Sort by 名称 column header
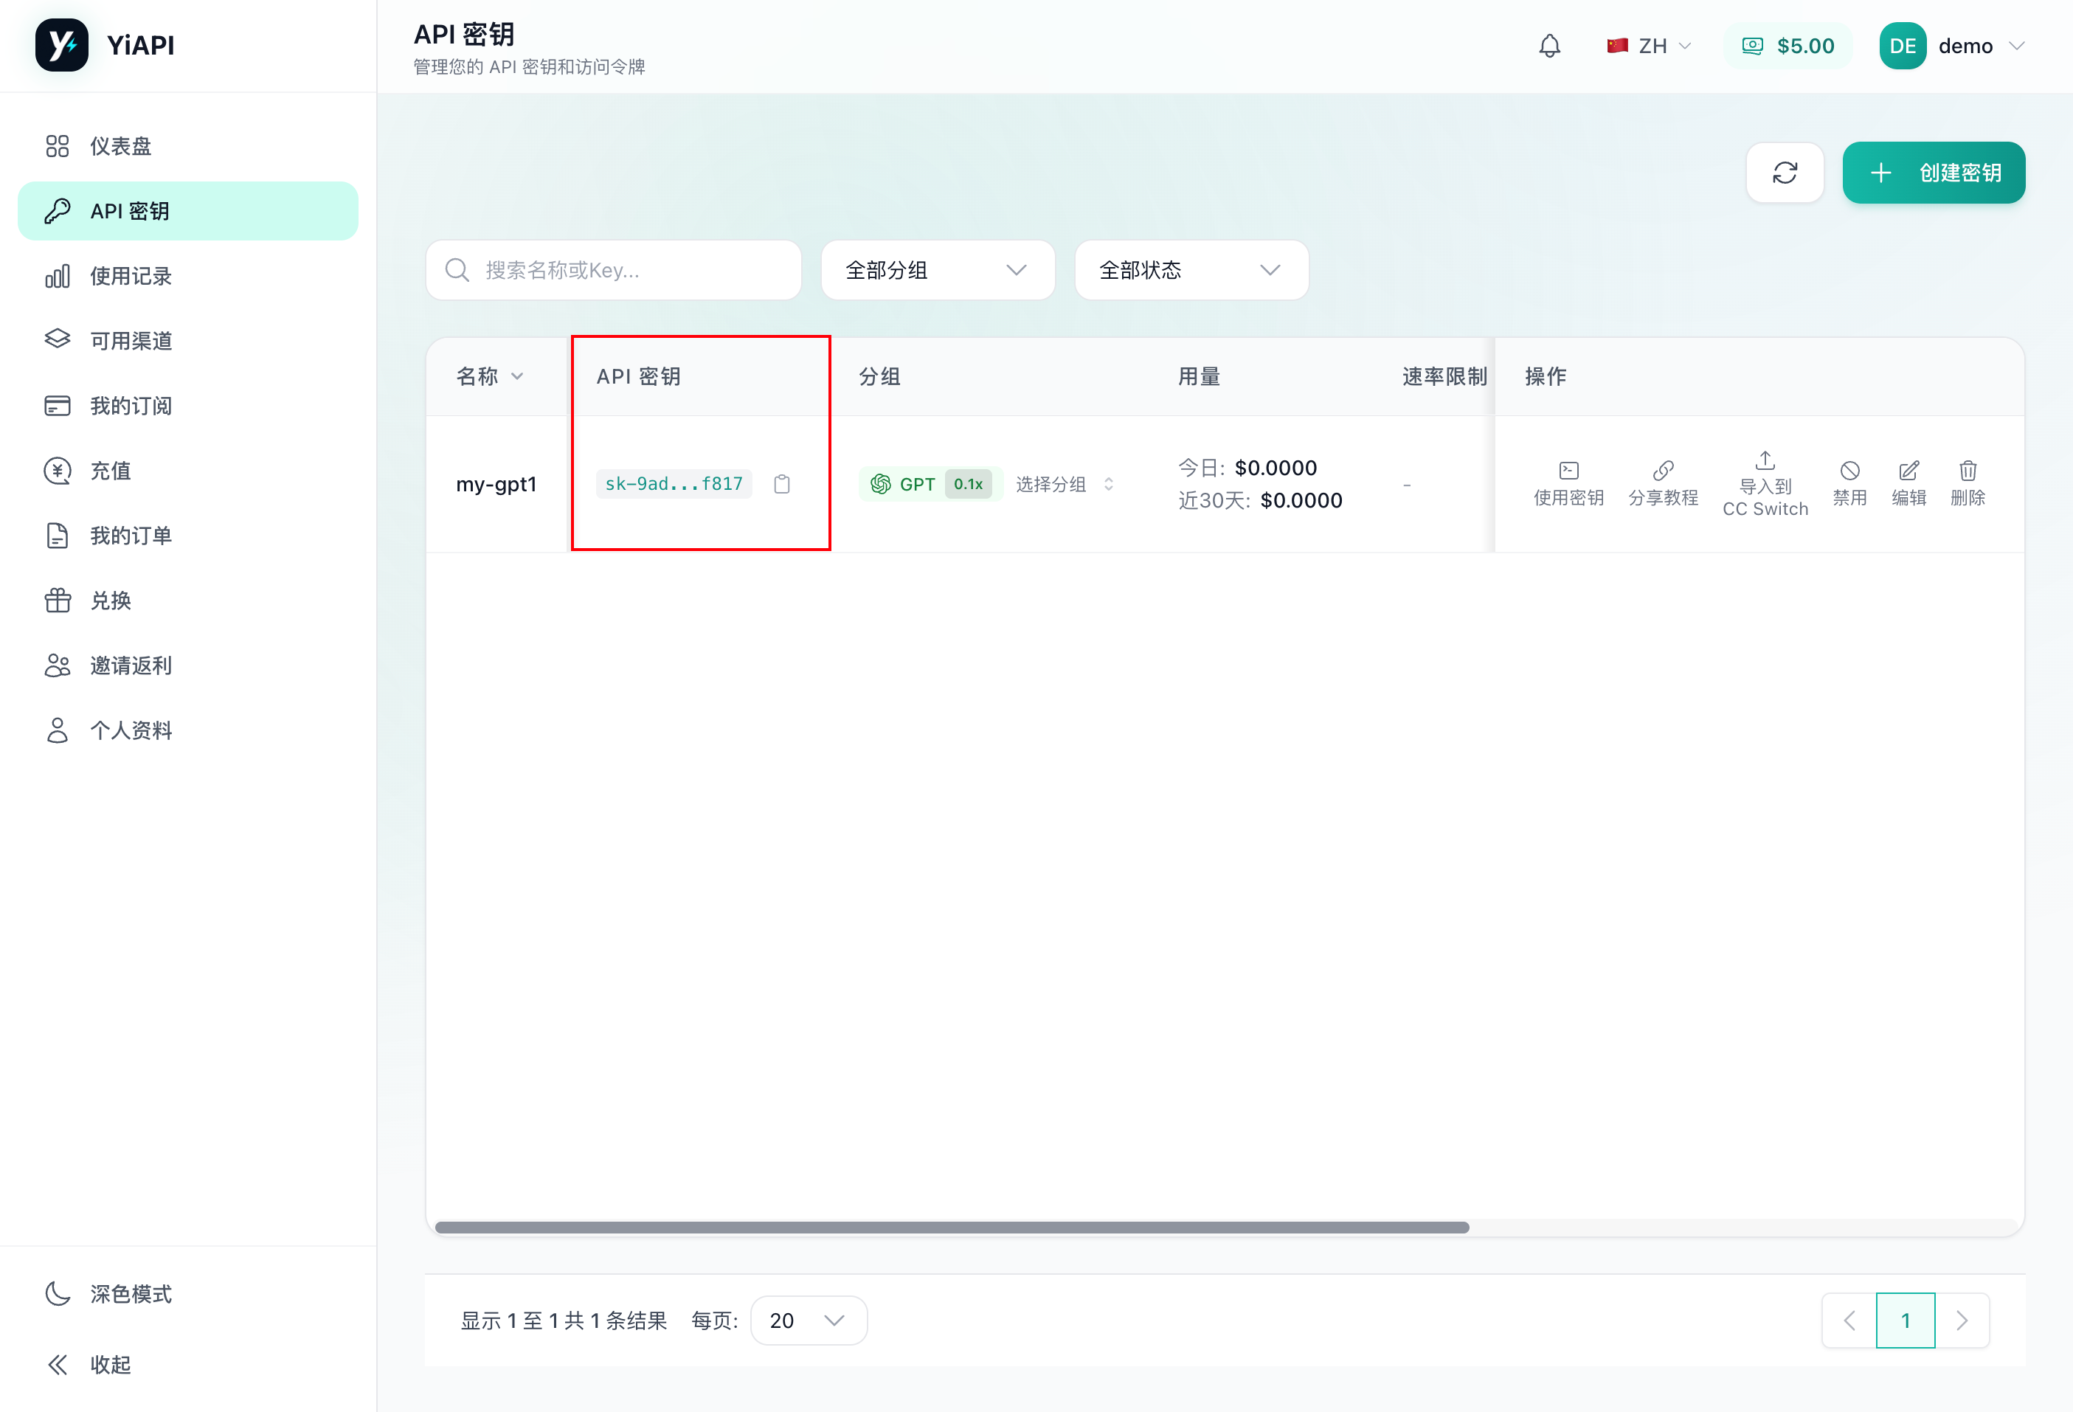 pyautogui.click(x=490, y=376)
